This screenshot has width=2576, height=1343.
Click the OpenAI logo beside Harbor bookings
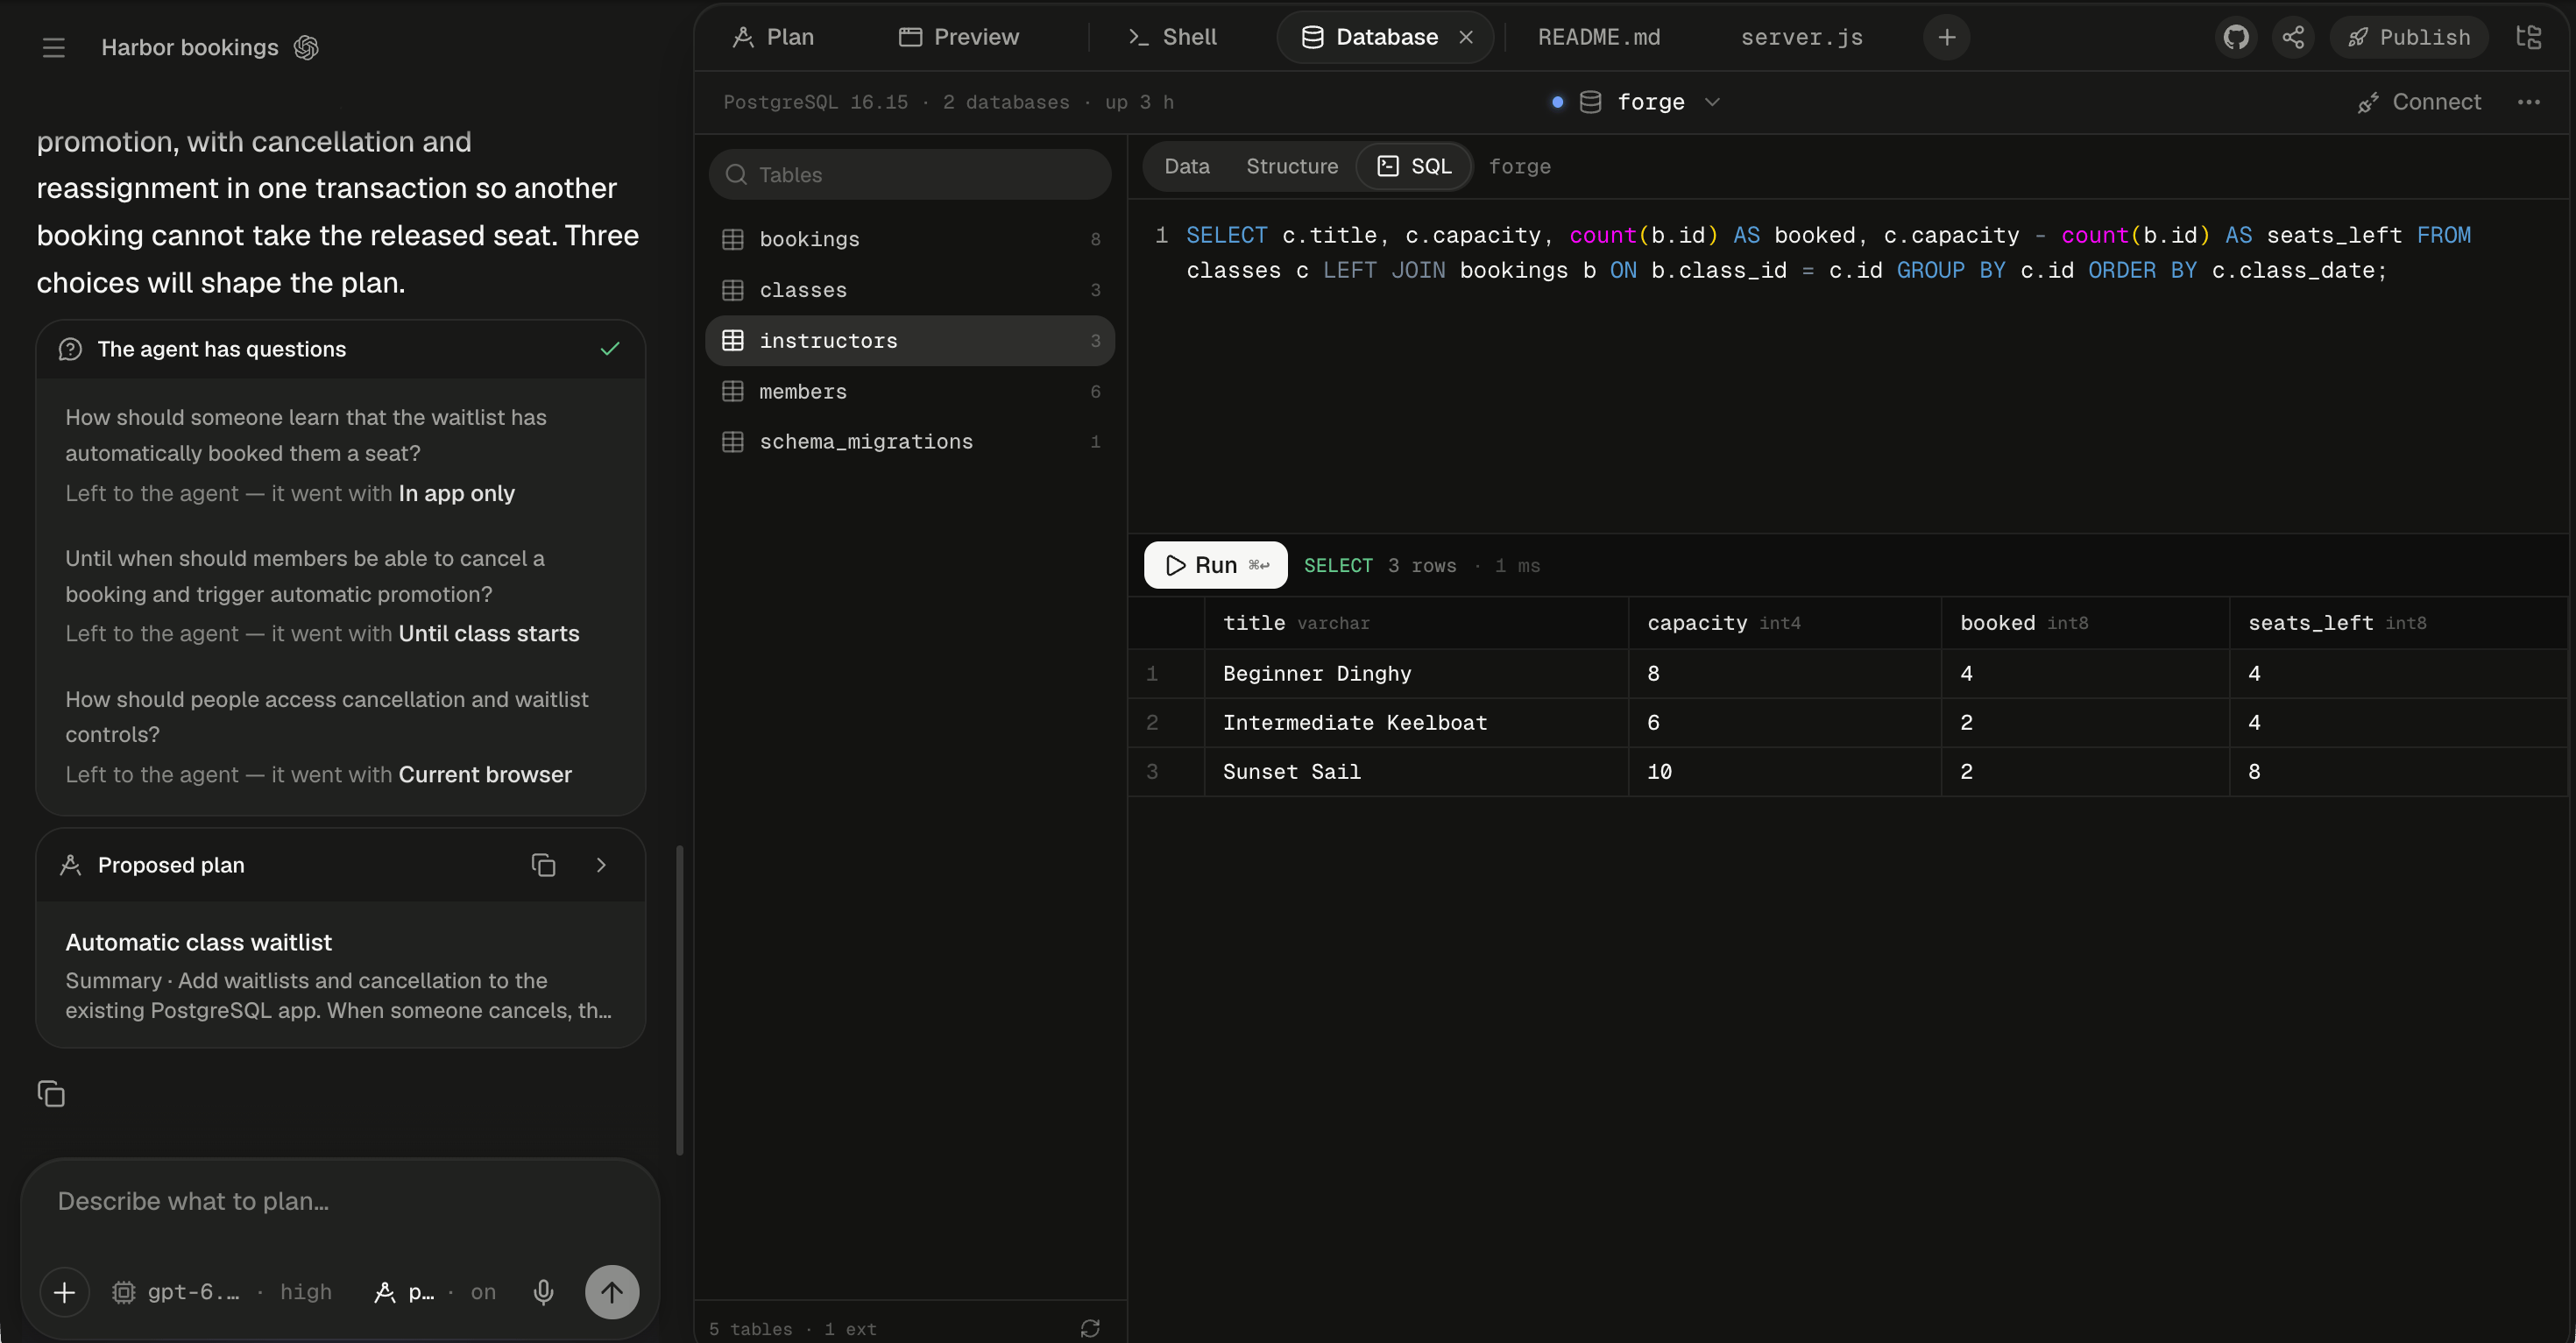point(306,47)
